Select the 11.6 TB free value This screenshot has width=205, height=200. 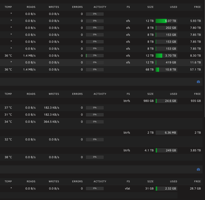[x=195, y=62]
